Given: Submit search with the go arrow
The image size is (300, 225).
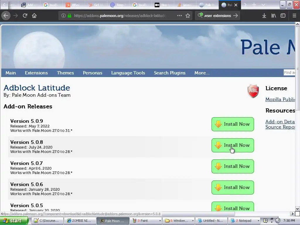Looking at the screenshot, I should click(x=236, y=16).
